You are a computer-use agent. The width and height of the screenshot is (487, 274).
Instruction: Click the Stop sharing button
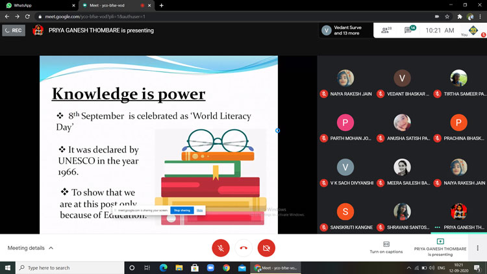(182, 210)
